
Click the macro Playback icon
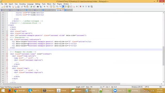[x=86, y=6]
